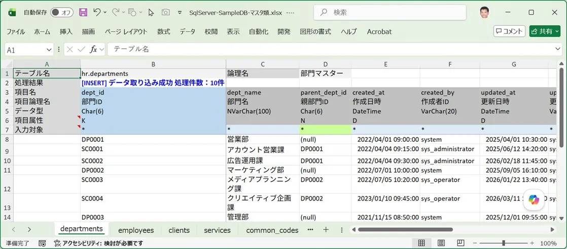Click the 共有 share button

[x=545, y=31]
